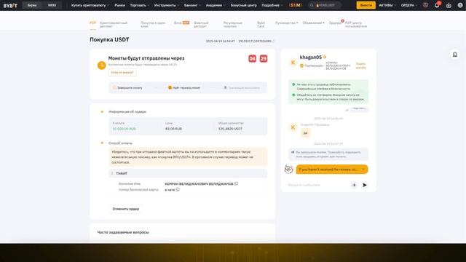Click the verified badge beside khagan05
The image size is (466, 262).
click(x=325, y=57)
